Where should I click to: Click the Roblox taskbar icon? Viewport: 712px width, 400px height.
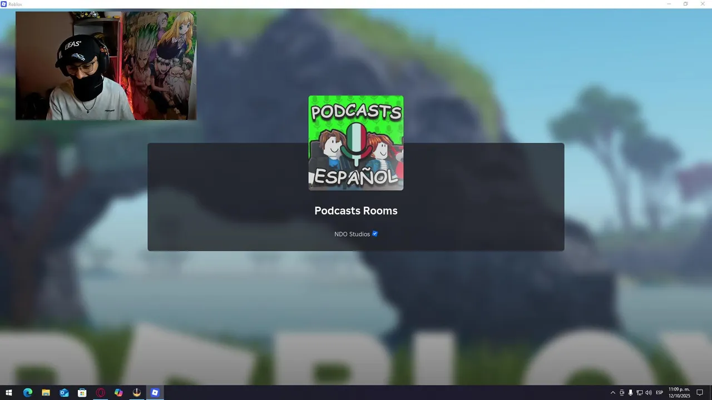point(155,393)
